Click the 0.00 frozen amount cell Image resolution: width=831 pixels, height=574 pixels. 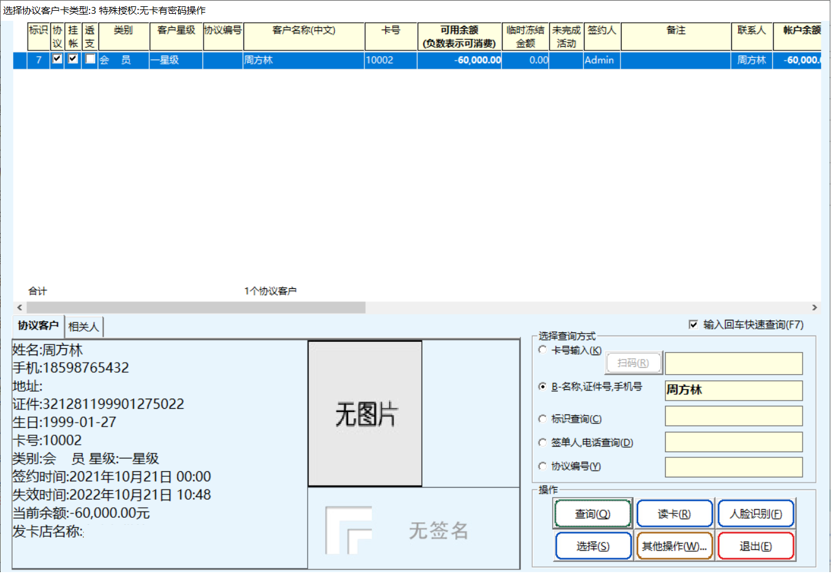click(525, 60)
